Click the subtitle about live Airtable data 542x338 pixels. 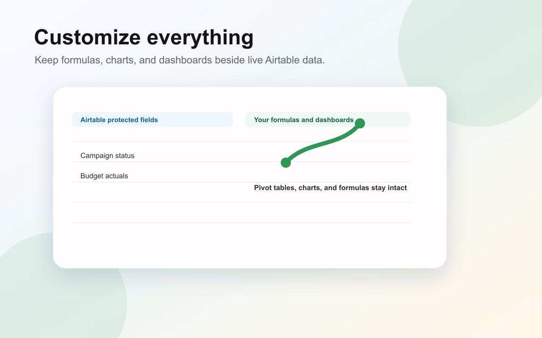tap(180, 60)
